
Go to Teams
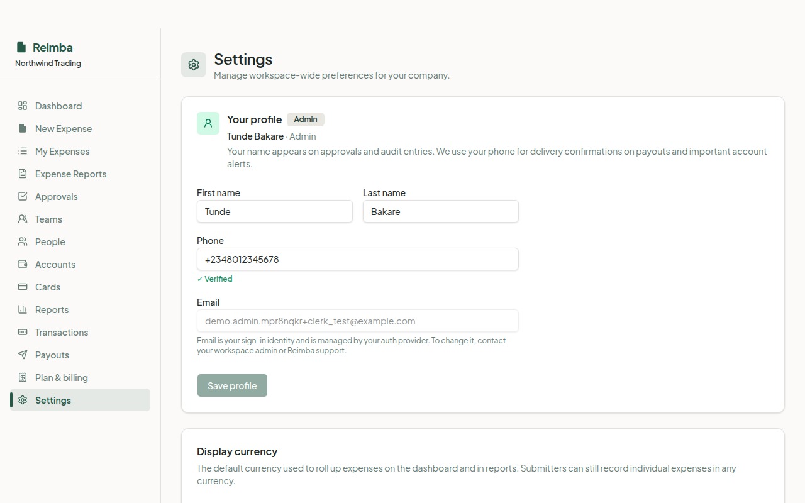(x=80, y=219)
